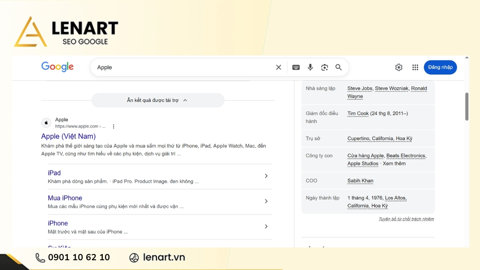This screenshot has height=270, width=480.
Task: Open the on-screen keyboard input tool
Action: pos(296,67)
